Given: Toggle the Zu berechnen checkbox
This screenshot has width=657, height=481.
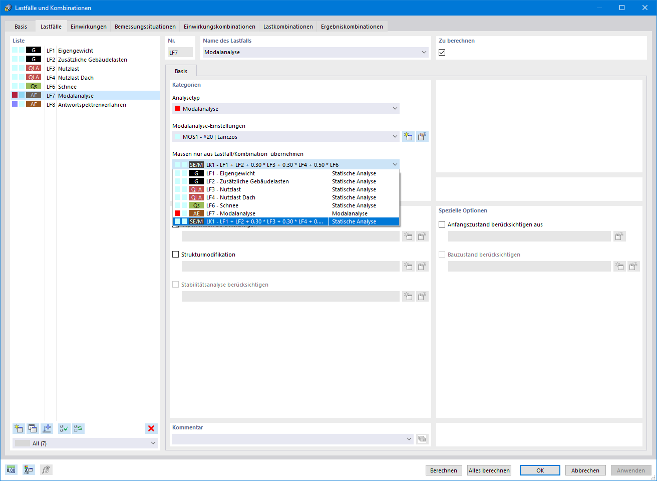Looking at the screenshot, I should 442,52.
